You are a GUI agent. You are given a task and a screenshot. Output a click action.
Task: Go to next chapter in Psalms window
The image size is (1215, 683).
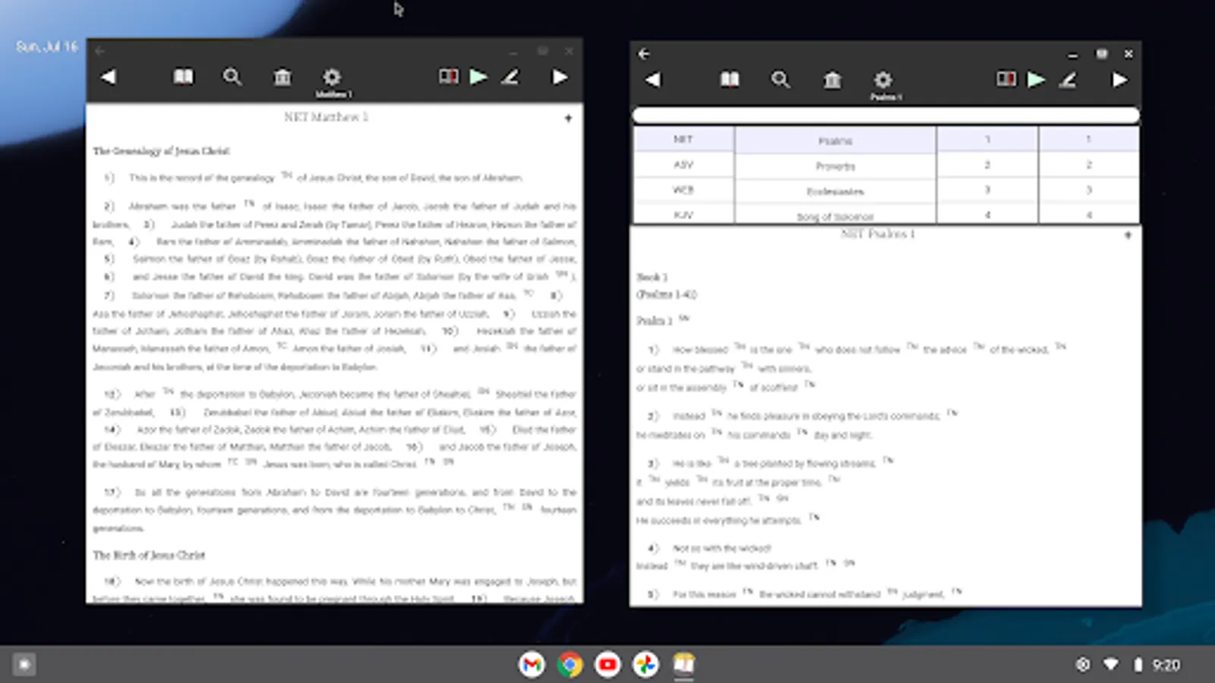[1119, 80]
